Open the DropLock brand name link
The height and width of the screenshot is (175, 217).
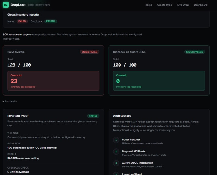(18, 5)
